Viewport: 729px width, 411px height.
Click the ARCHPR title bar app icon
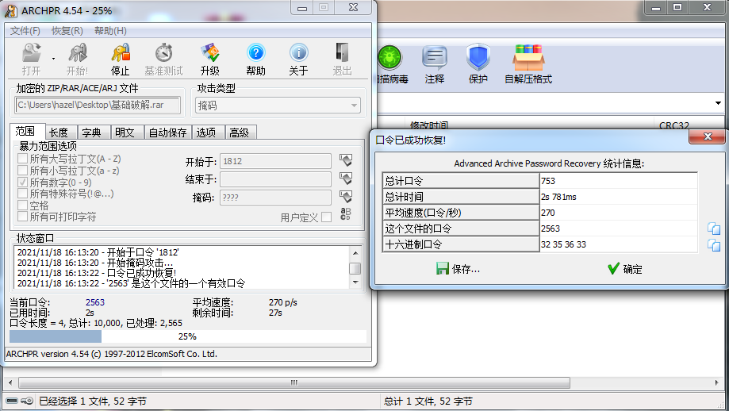pyautogui.click(x=11, y=10)
